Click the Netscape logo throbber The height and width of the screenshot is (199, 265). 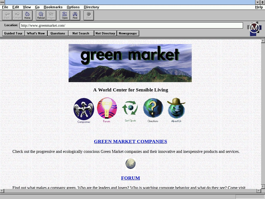[254, 29]
